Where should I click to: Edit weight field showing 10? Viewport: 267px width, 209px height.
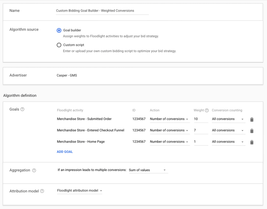pos(201,119)
